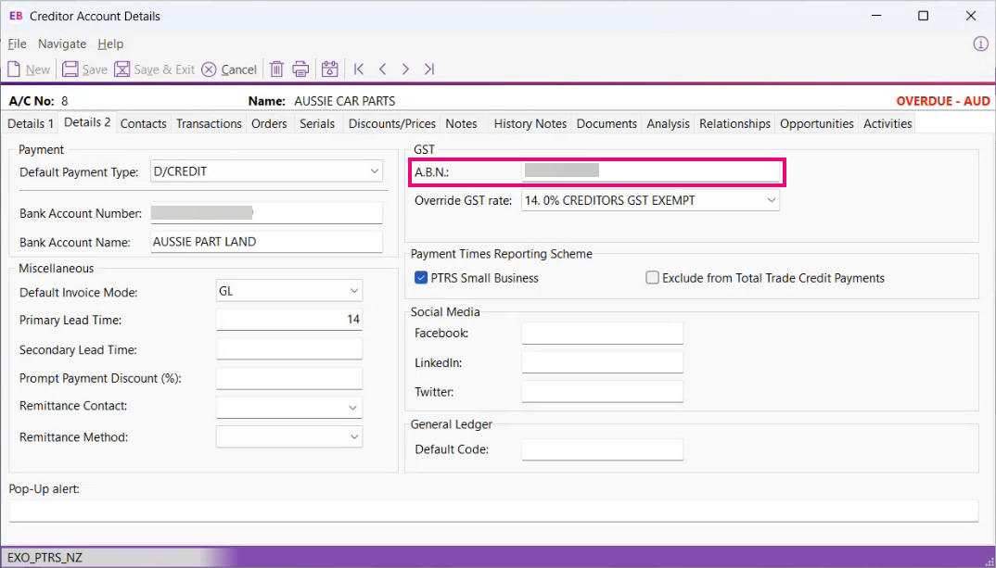Switch to the Details 1 tab
This screenshot has width=996, height=568.
click(x=31, y=124)
